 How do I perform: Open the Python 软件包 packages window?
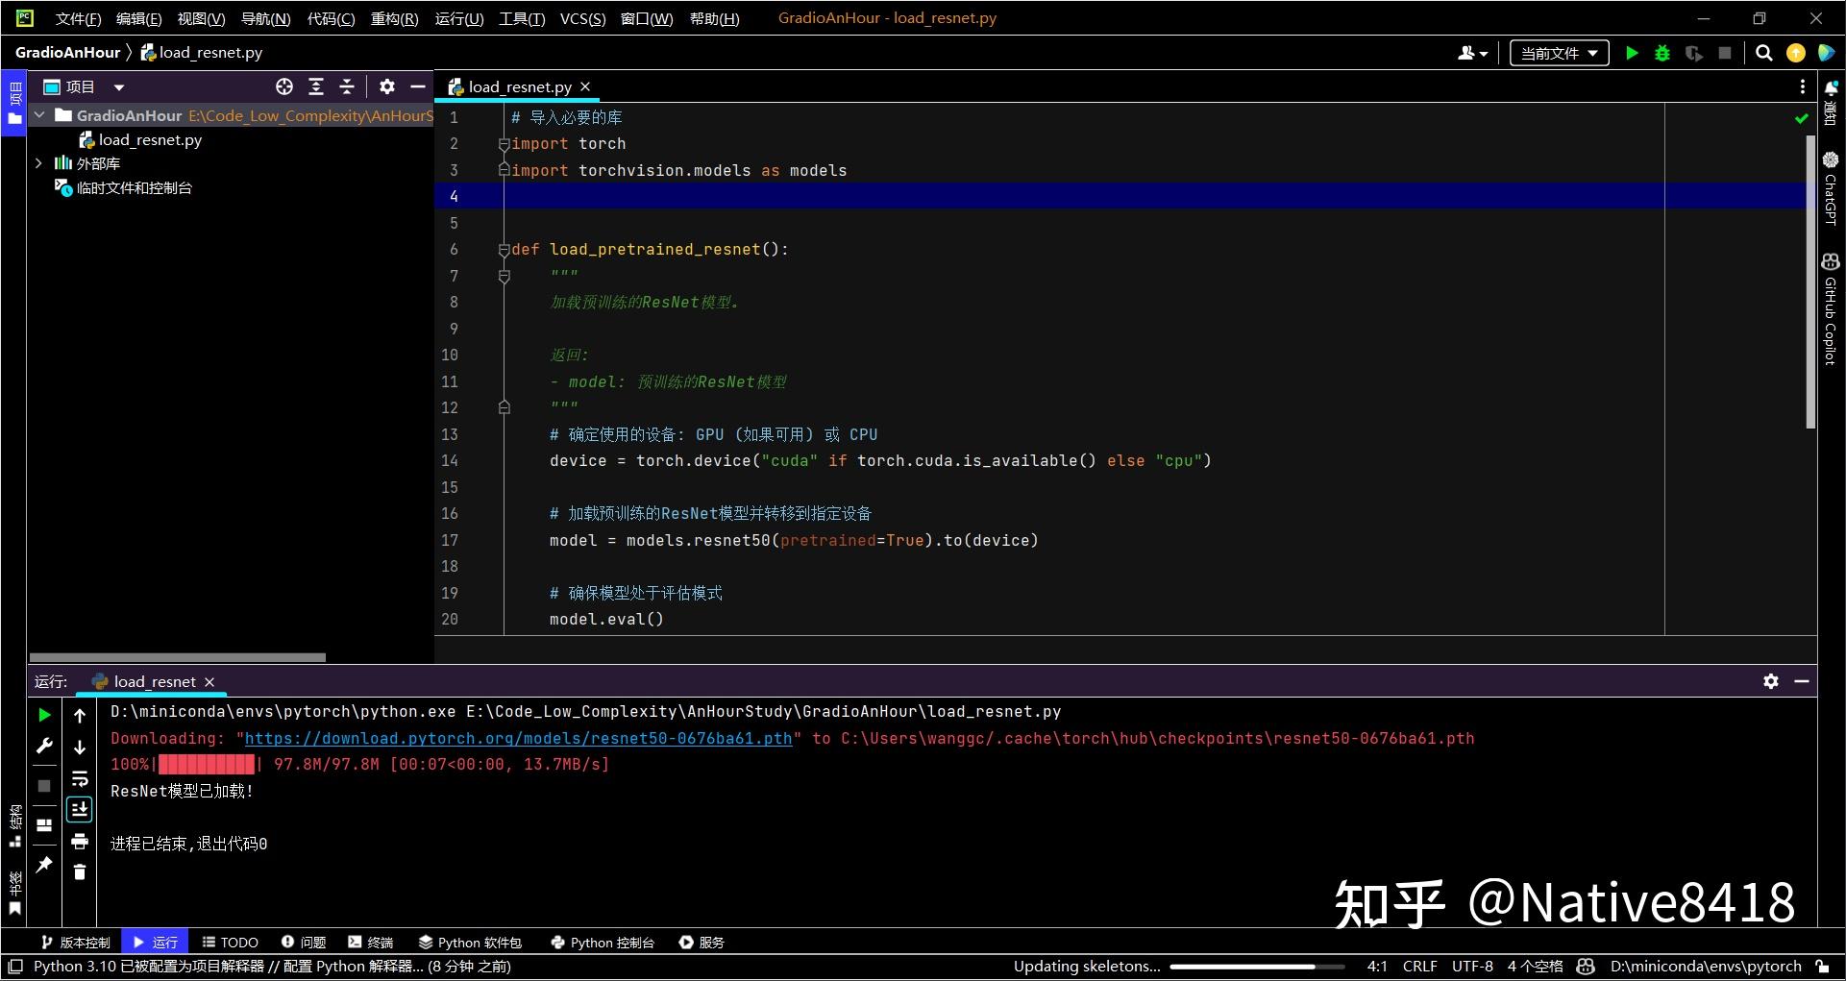[x=470, y=943]
